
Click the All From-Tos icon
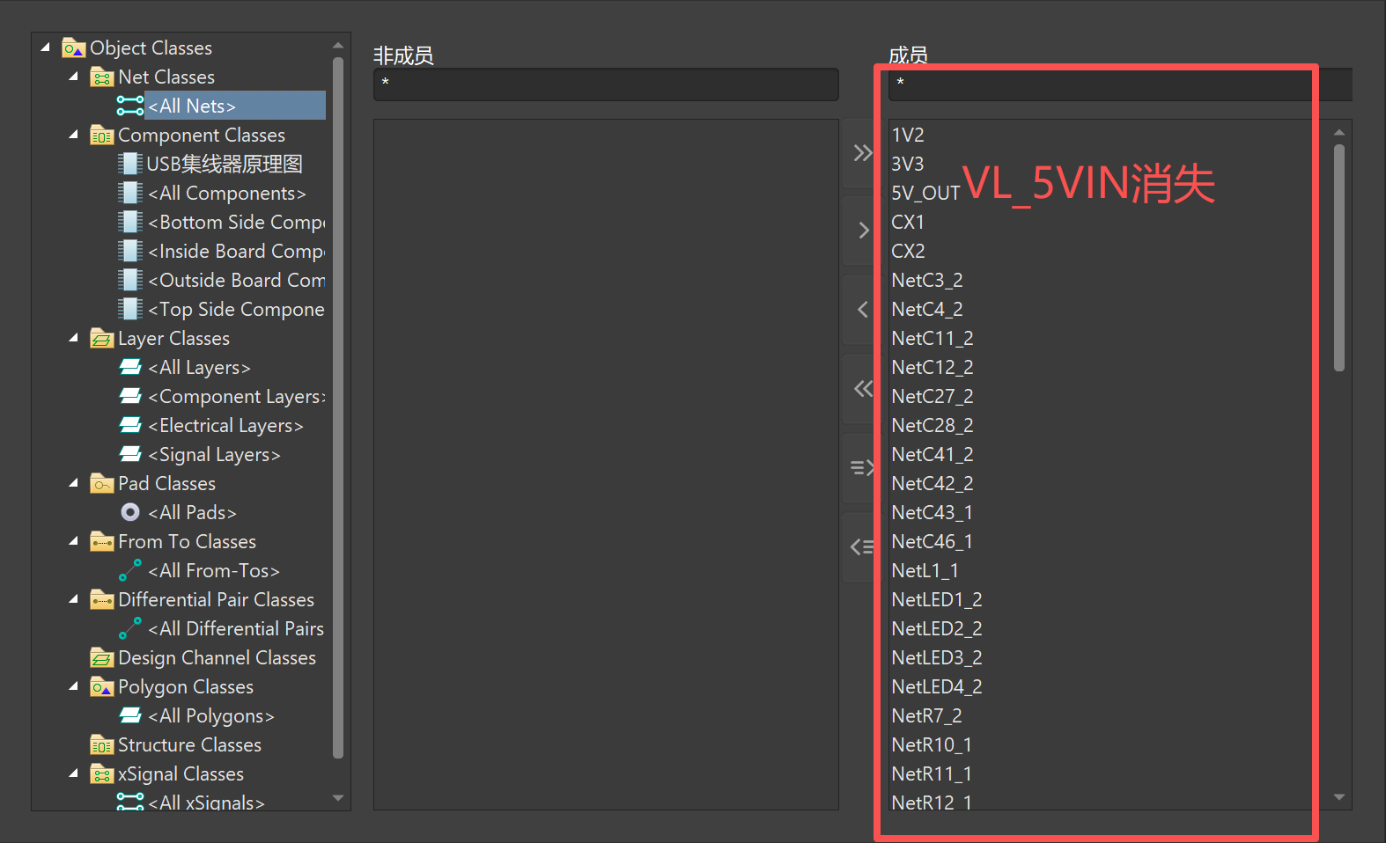click(130, 570)
